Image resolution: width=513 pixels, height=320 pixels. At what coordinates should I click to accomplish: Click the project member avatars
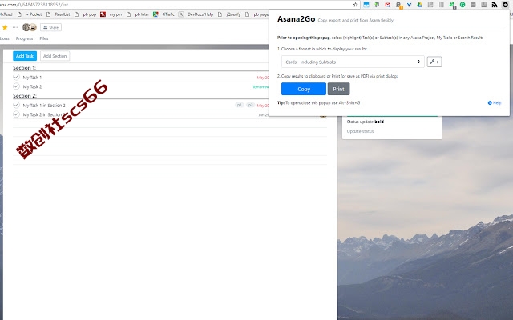[x=30, y=27]
